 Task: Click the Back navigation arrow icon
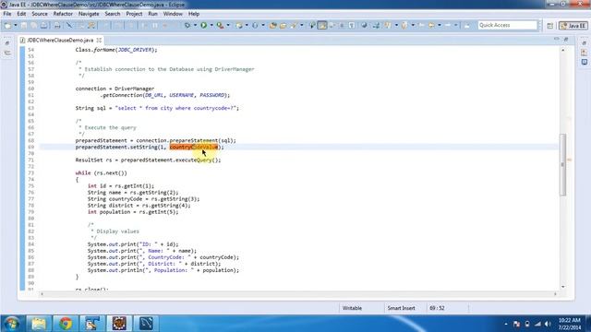click(431, 26)
